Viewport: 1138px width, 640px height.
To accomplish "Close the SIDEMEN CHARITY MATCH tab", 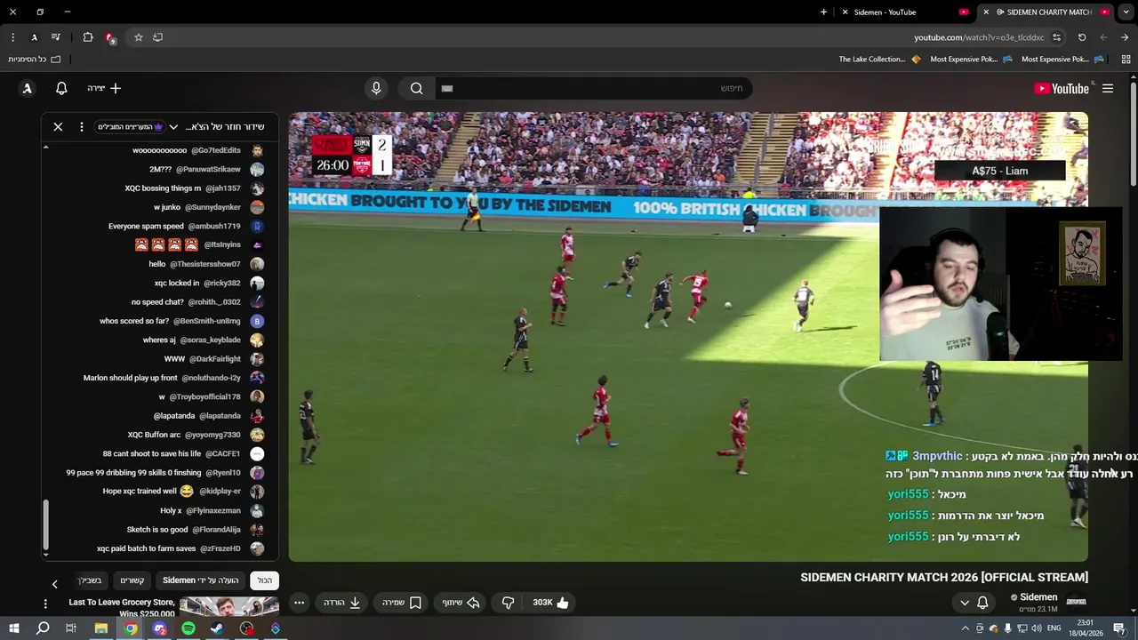I will [x=986, y=12].
